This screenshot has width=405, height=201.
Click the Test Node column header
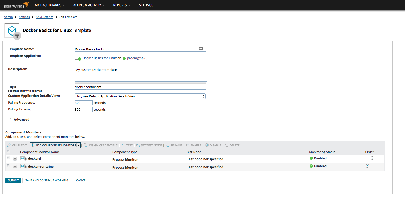(194, 152)
